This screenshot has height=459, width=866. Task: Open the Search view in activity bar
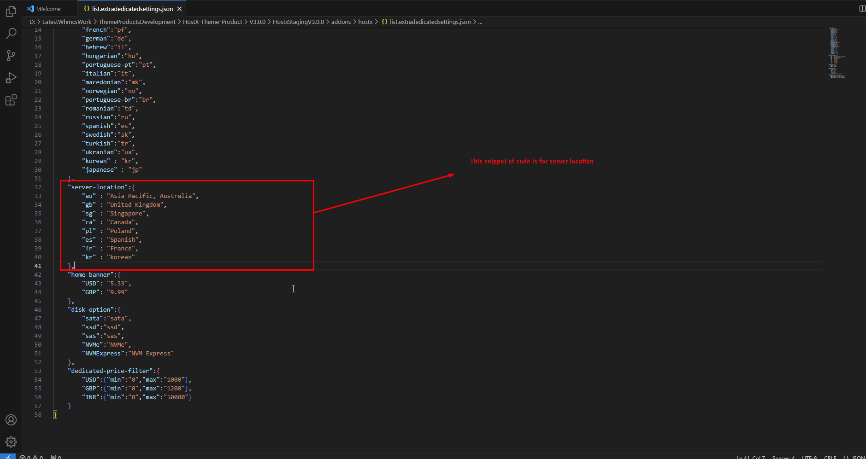[x=11, y=34]
